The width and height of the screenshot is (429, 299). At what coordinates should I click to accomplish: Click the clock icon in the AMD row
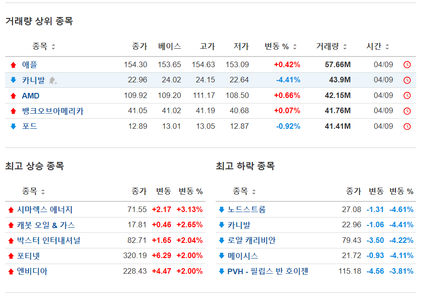[x=407, y=96]
